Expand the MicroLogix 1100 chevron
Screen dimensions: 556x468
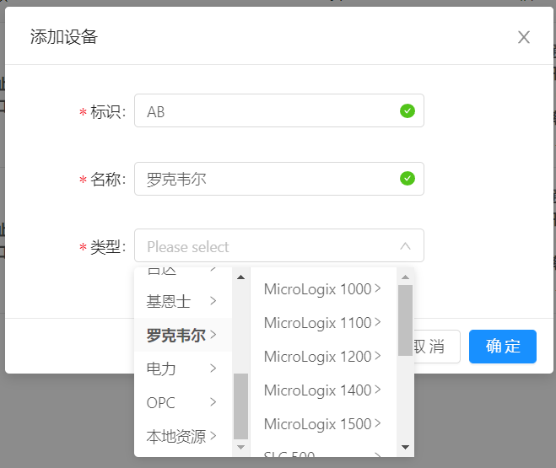(378, 322)
